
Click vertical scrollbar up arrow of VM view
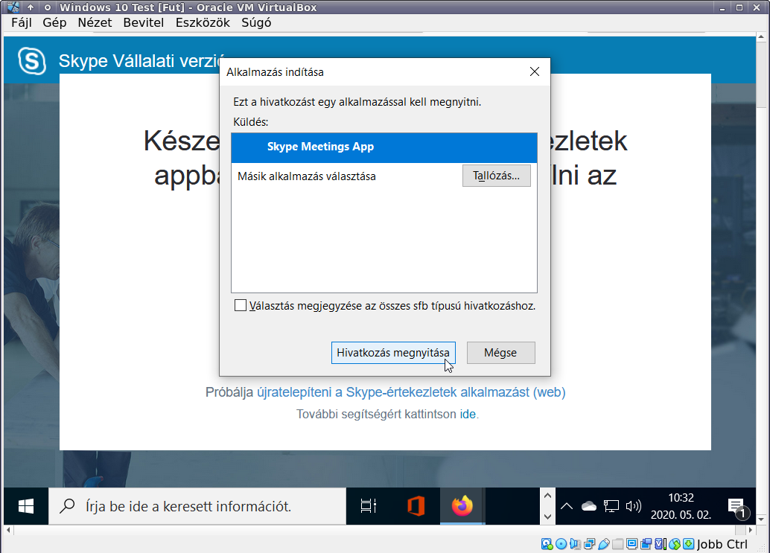(x=761, y=36)
